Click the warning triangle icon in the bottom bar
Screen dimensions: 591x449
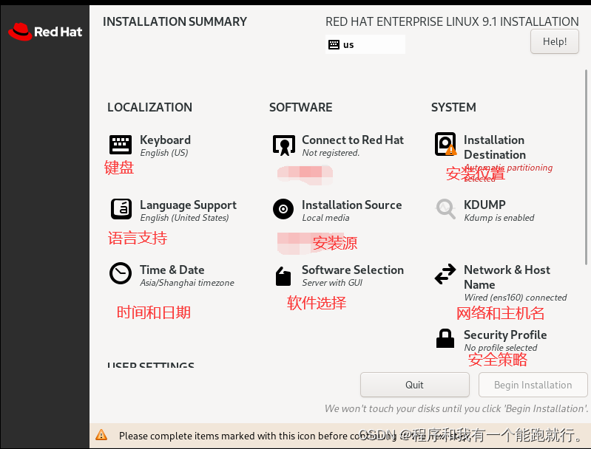[x=101, y=435]
